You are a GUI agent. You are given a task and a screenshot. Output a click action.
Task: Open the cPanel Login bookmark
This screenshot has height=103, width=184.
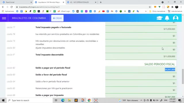coord(64,11)
